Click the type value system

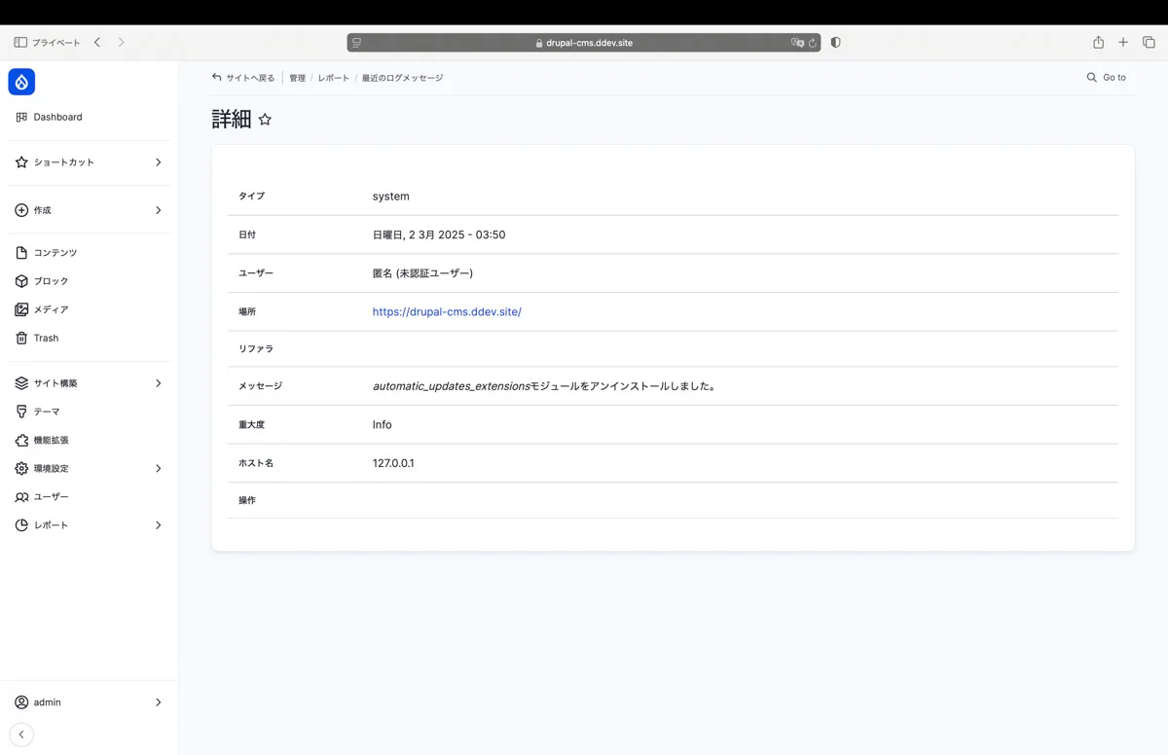coord(391,197)
